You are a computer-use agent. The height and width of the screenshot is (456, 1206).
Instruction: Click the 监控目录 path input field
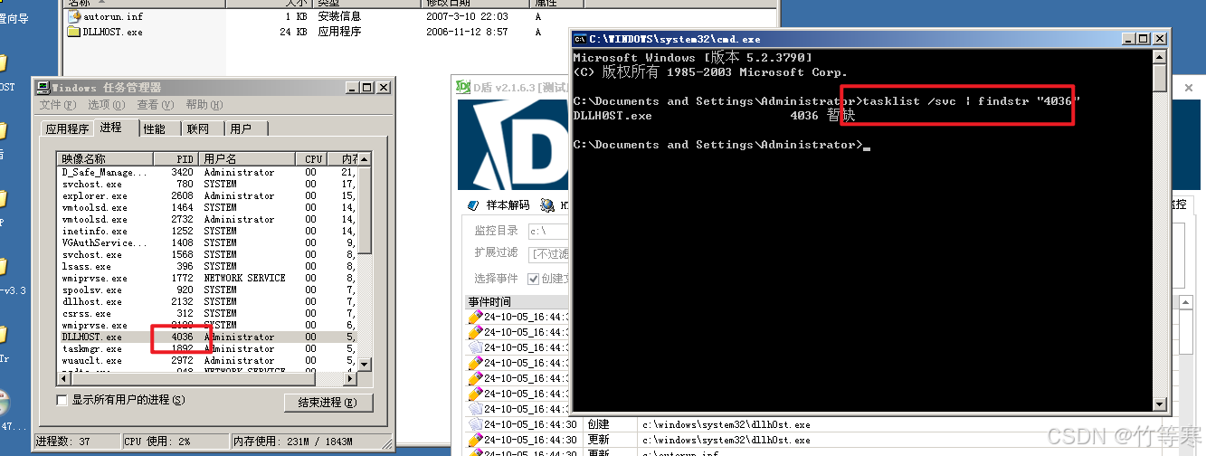coord(548,232)
